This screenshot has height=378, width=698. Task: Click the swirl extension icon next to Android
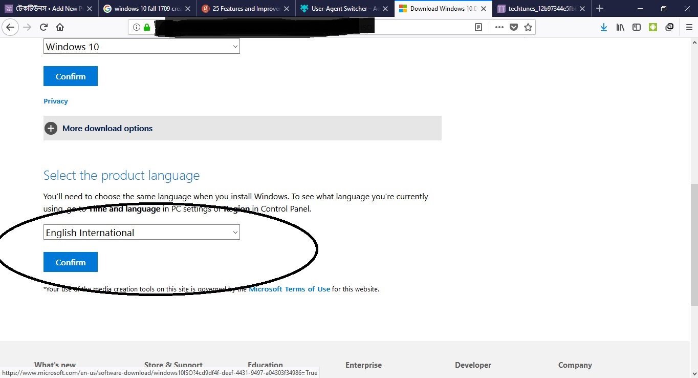pos(669,27)
